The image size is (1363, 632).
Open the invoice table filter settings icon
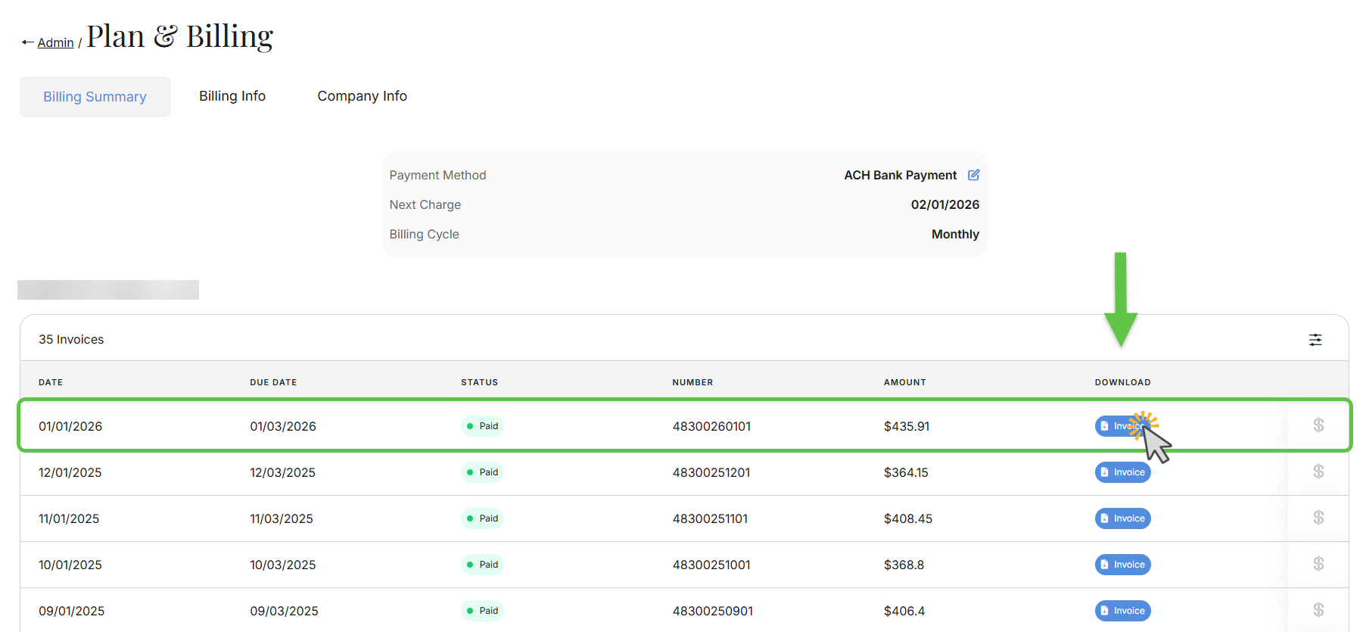(x=1315, y=340)
